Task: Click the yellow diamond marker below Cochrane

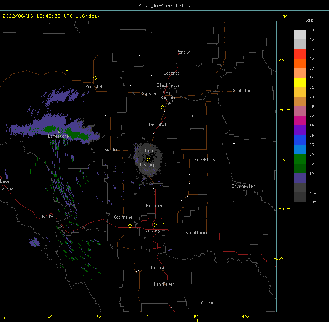Action: tap(130, 226)
